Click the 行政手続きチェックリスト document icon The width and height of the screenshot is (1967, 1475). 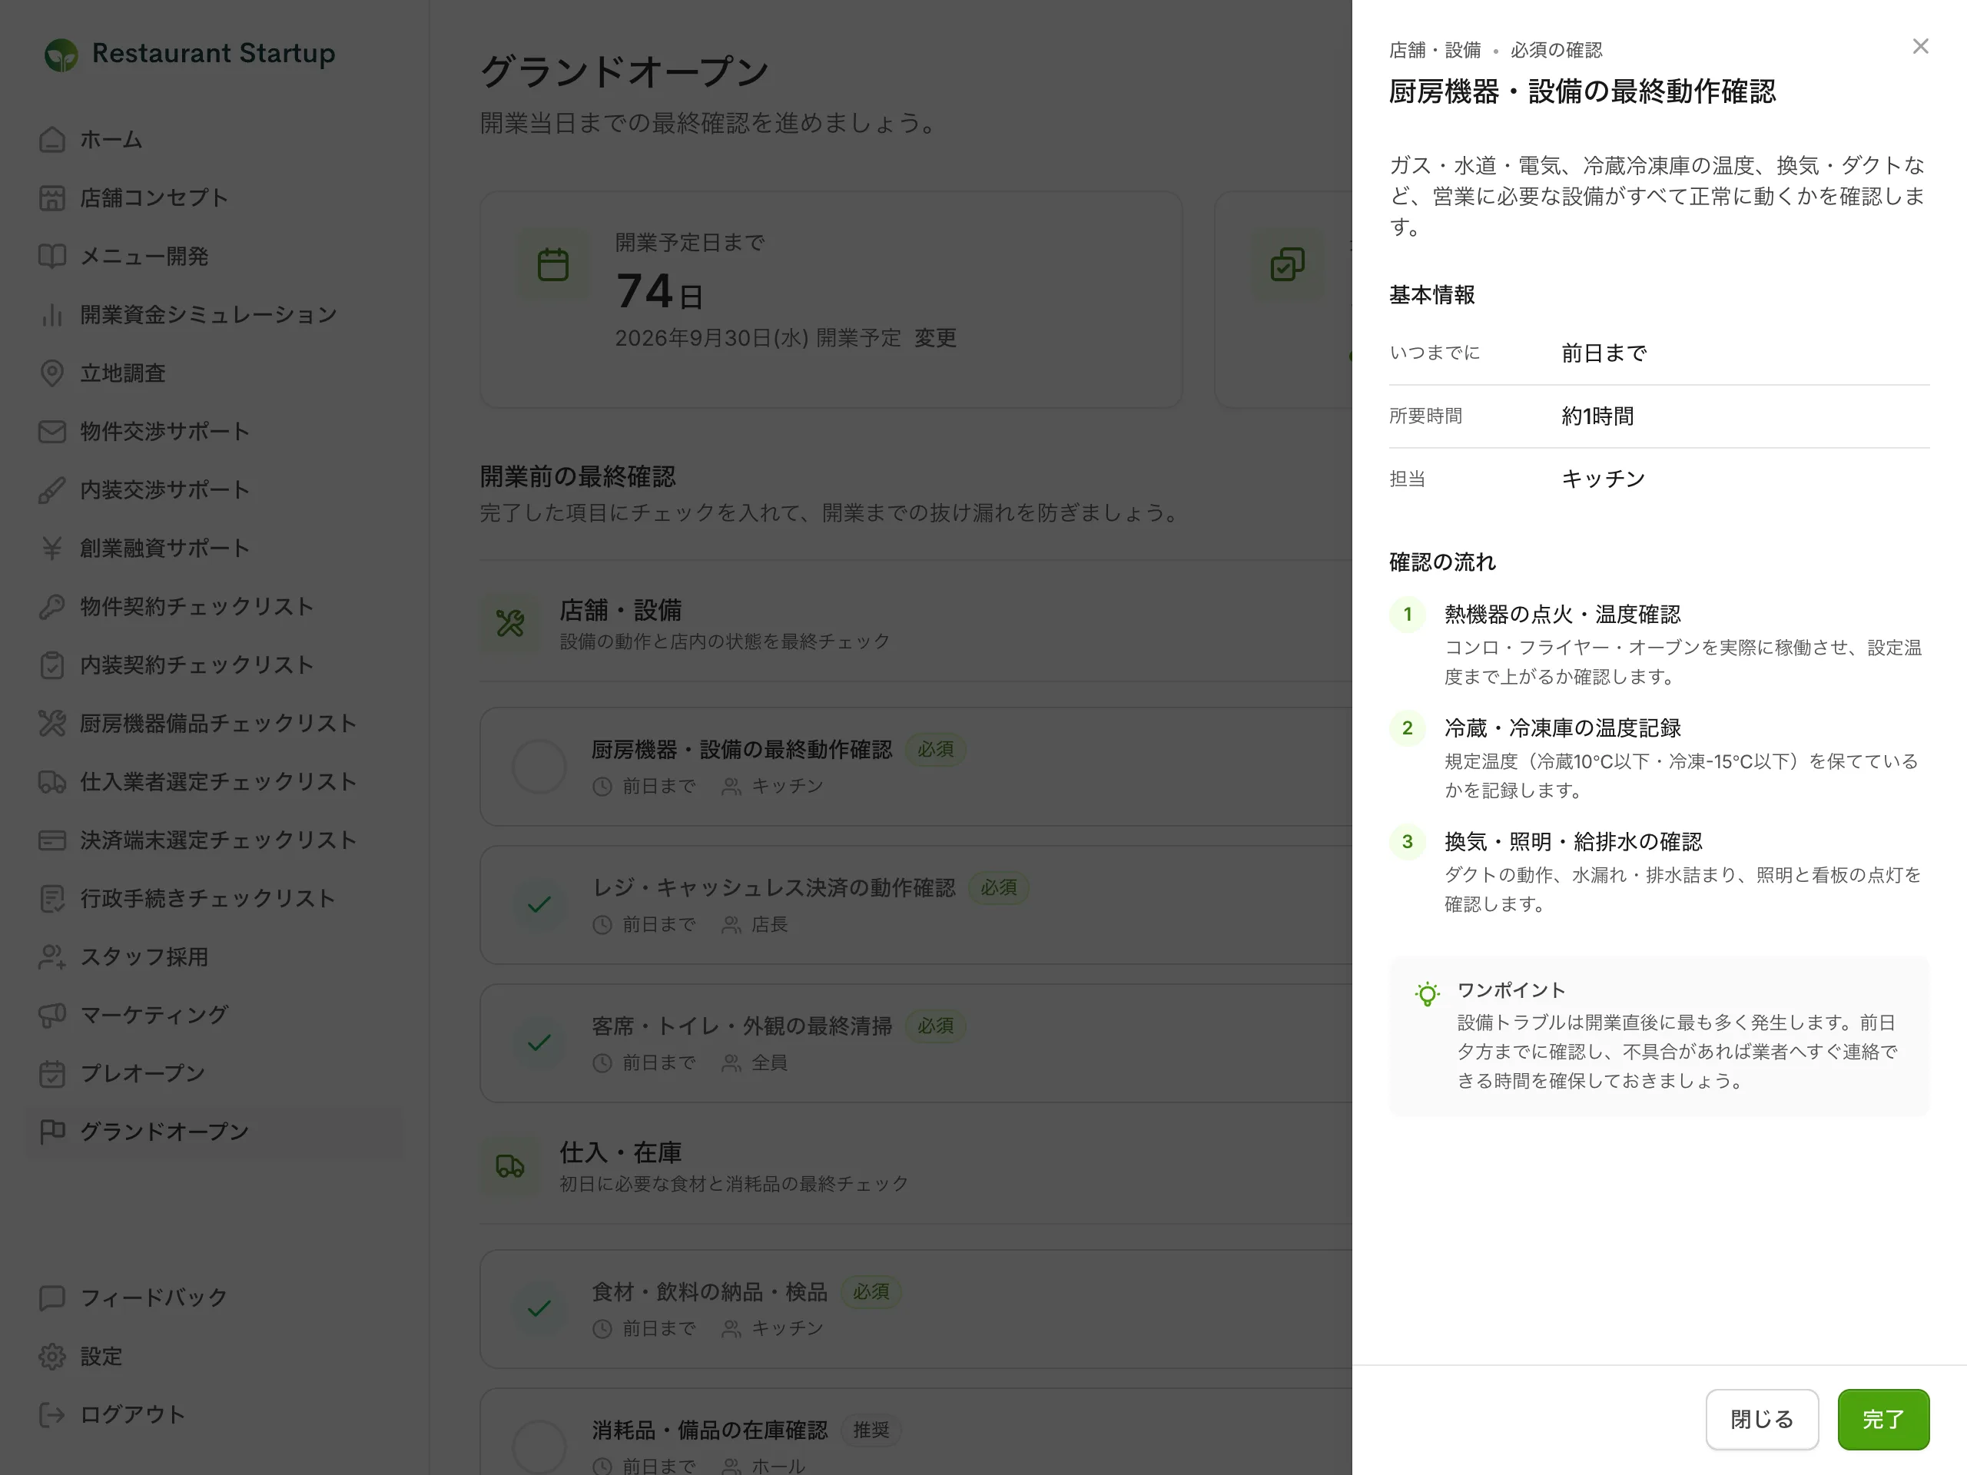tap(52, 898)
